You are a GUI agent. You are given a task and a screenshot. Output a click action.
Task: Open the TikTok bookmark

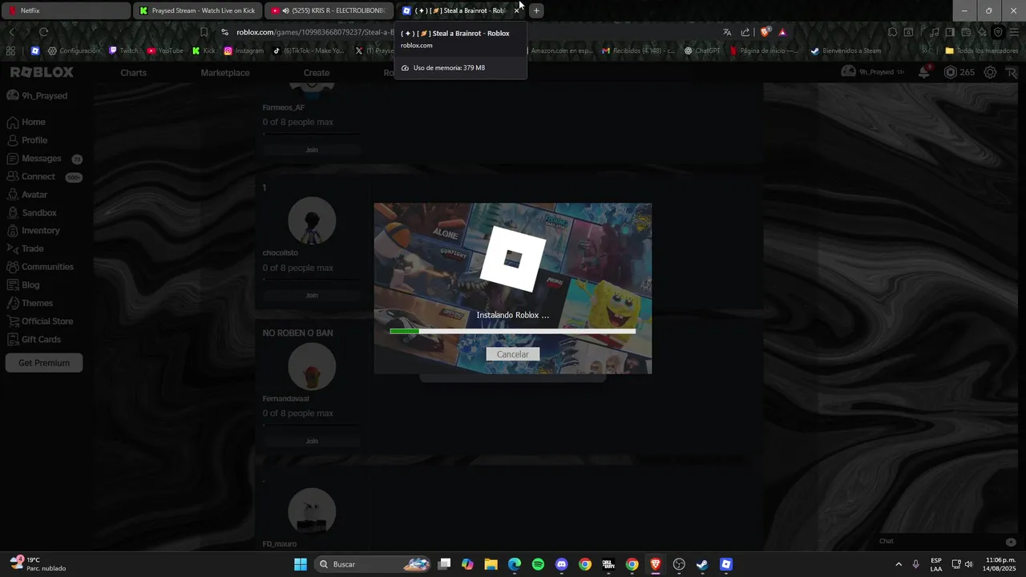pyautogui.click(x=309, y=50)
